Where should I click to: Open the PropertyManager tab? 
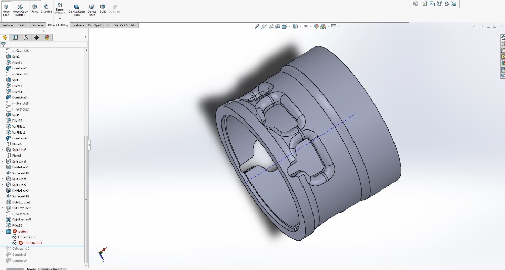tap(15, 38)
